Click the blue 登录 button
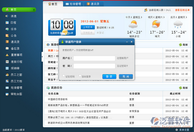The height and width of the screenshot is (132, 194). tap(109, 76)
